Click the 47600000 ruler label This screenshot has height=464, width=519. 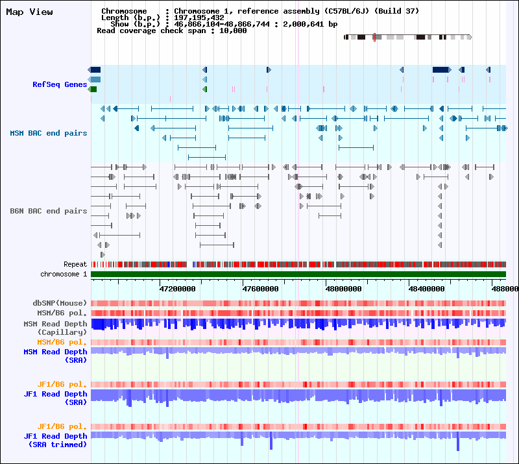(x=261, y=289)
